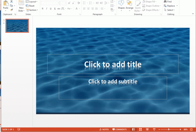Align text right
Screen dimensions: 196x132
pyautogui.click(x=92, y=9)
